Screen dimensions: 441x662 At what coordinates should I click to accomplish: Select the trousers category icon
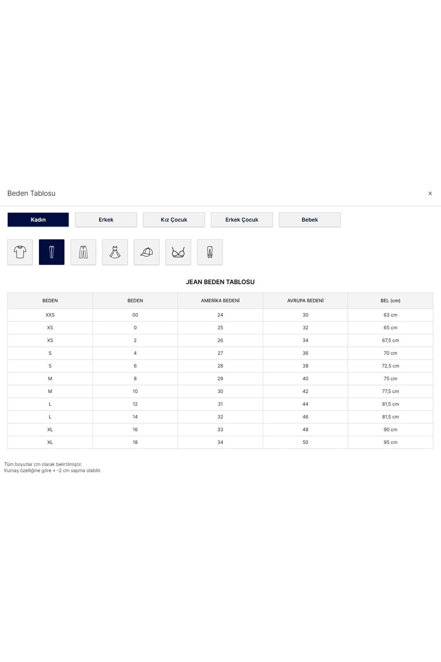coord(83,252)
